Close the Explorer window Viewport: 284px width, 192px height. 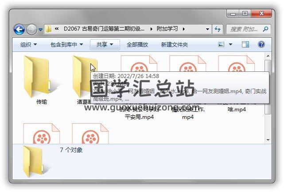261,14
